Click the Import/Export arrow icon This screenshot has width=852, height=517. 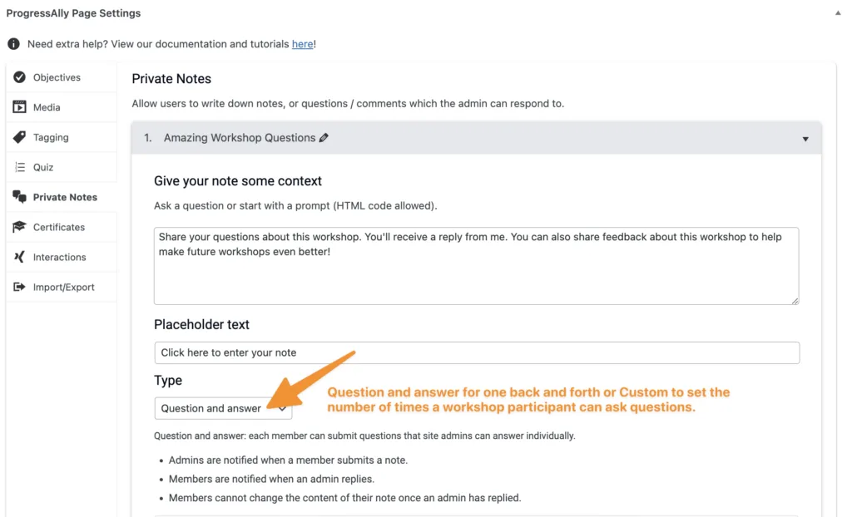(x=19, y=287)
